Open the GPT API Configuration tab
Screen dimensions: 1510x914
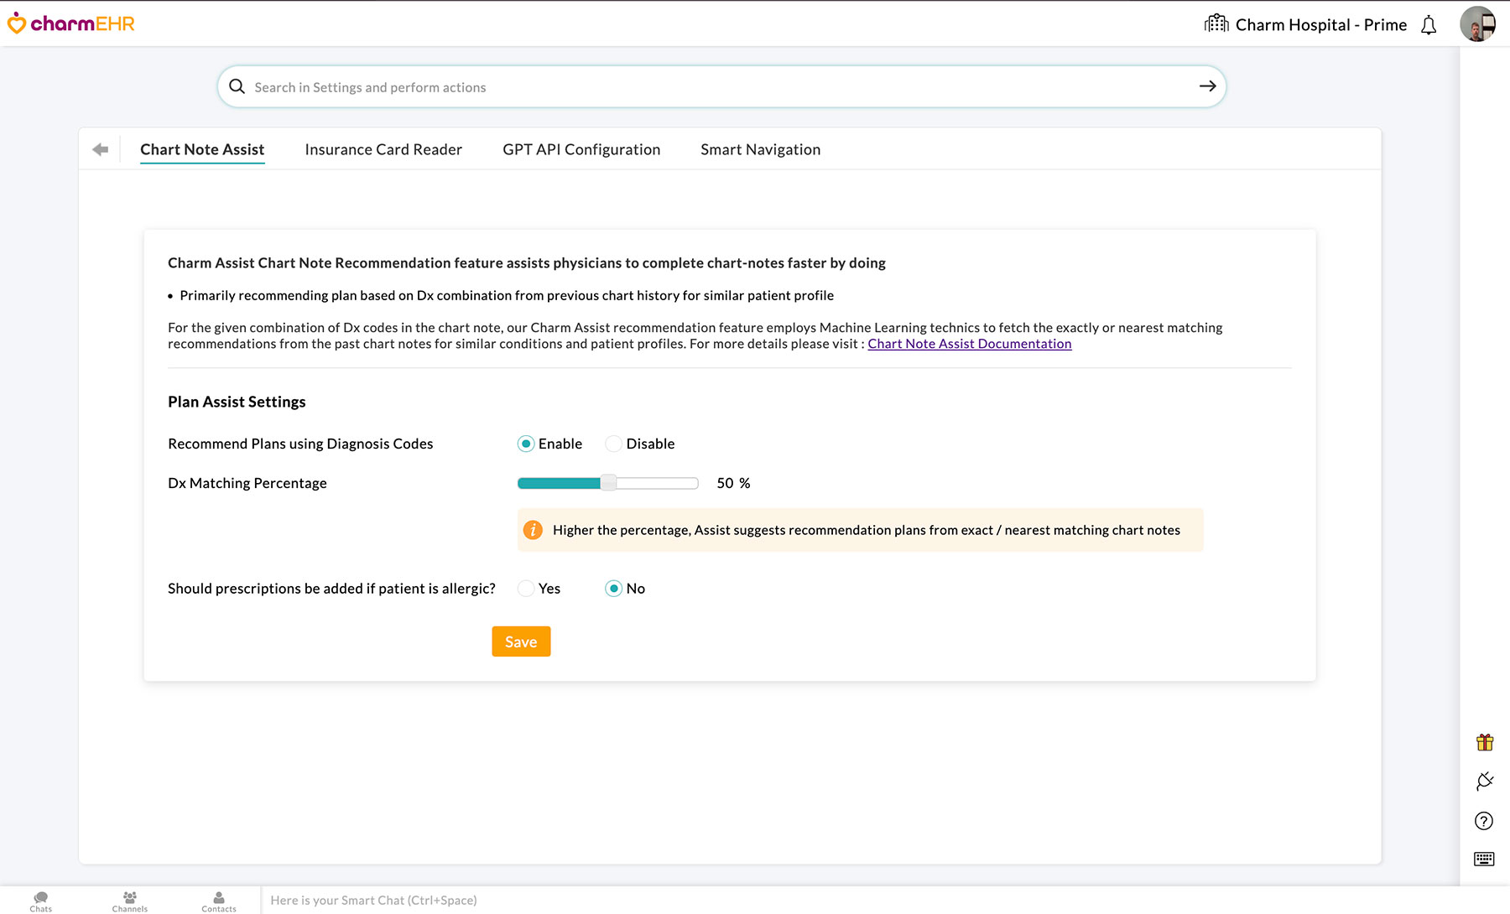[x=581, y=149]
